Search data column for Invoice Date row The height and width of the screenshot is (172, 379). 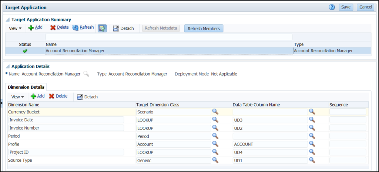[x=312, y=120]
